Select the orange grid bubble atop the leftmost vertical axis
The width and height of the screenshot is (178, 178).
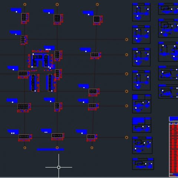click(x=25, y=4)
